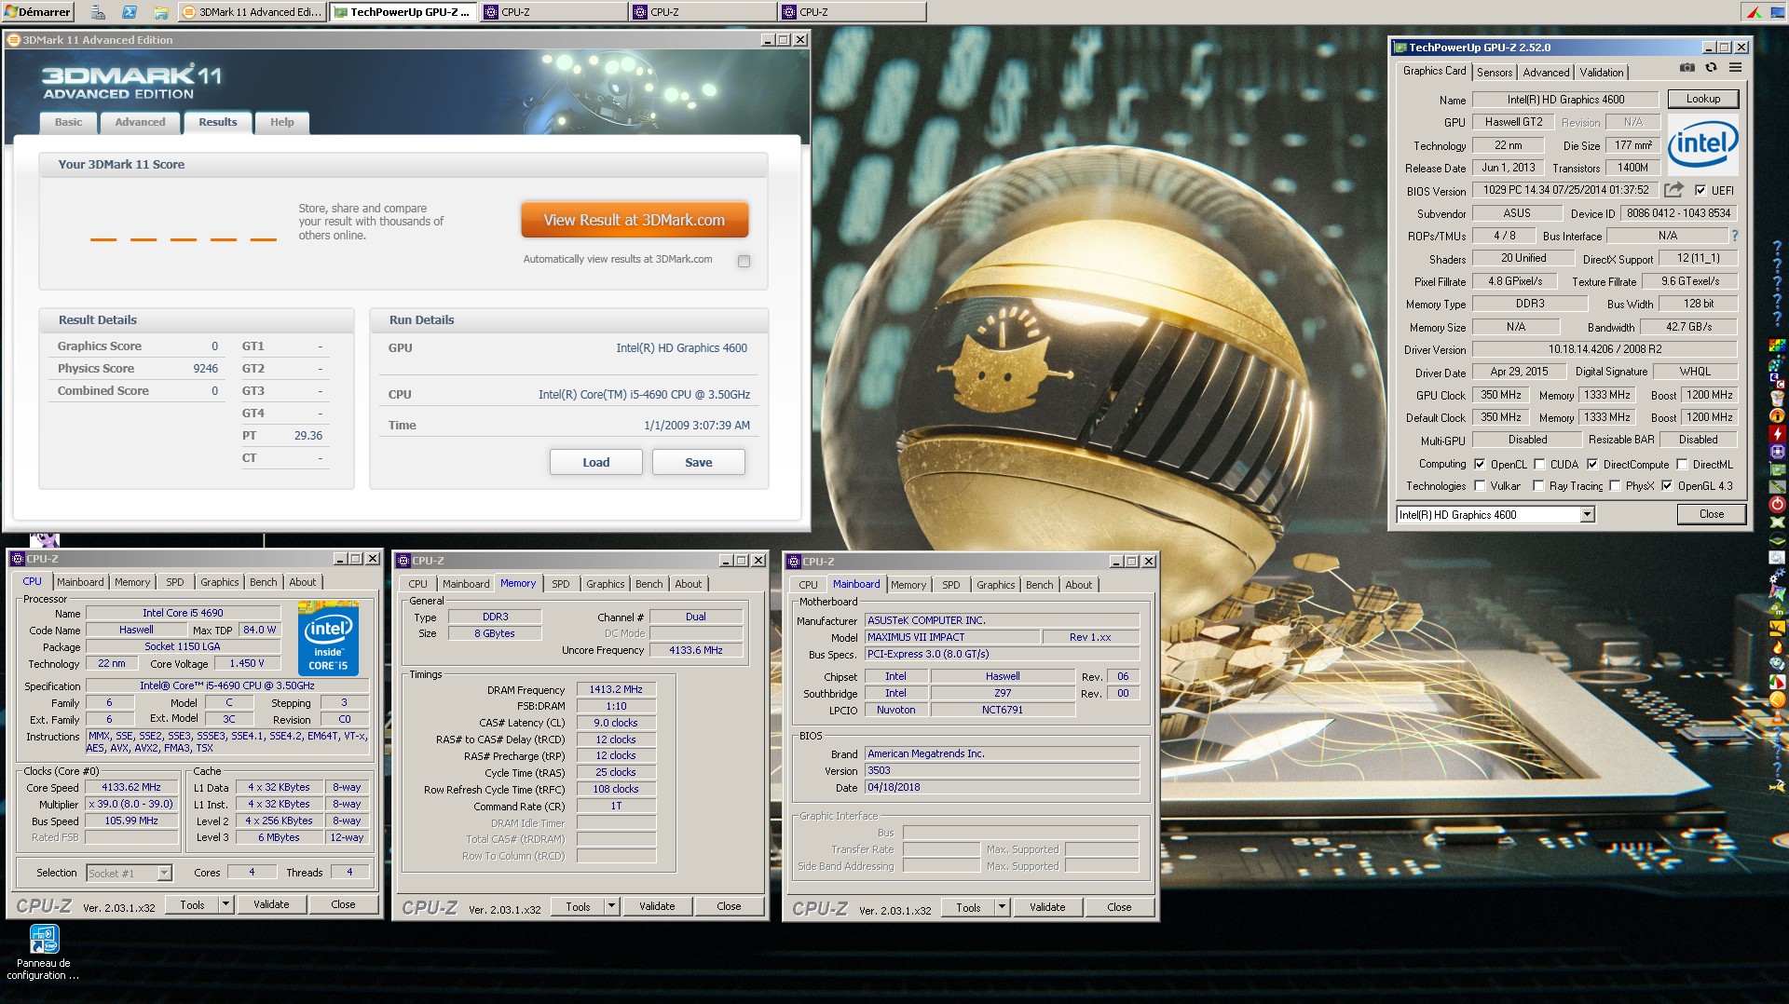The height and width of the screenshot is (1004, 1789).
Task: Open the GPU selector dropdown in GPU-Z
Action: coord(1587,515)
